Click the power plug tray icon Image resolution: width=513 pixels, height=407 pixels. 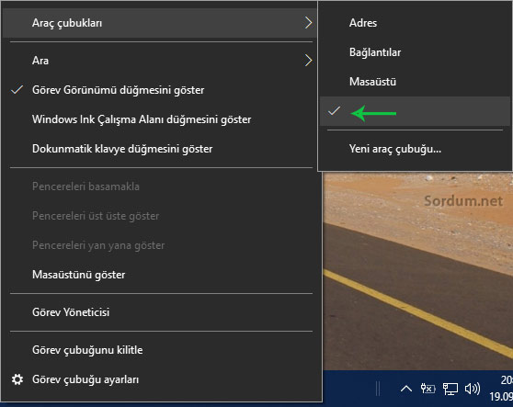[427, 389]
